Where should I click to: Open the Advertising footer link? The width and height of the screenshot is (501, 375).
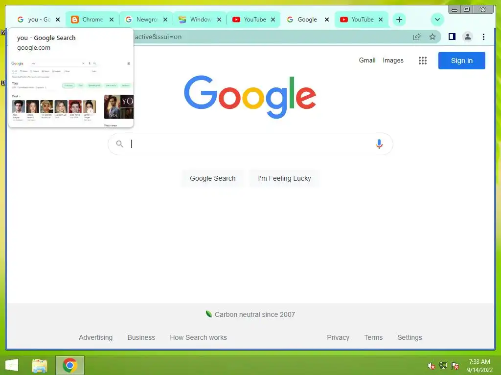pos(95,337)
